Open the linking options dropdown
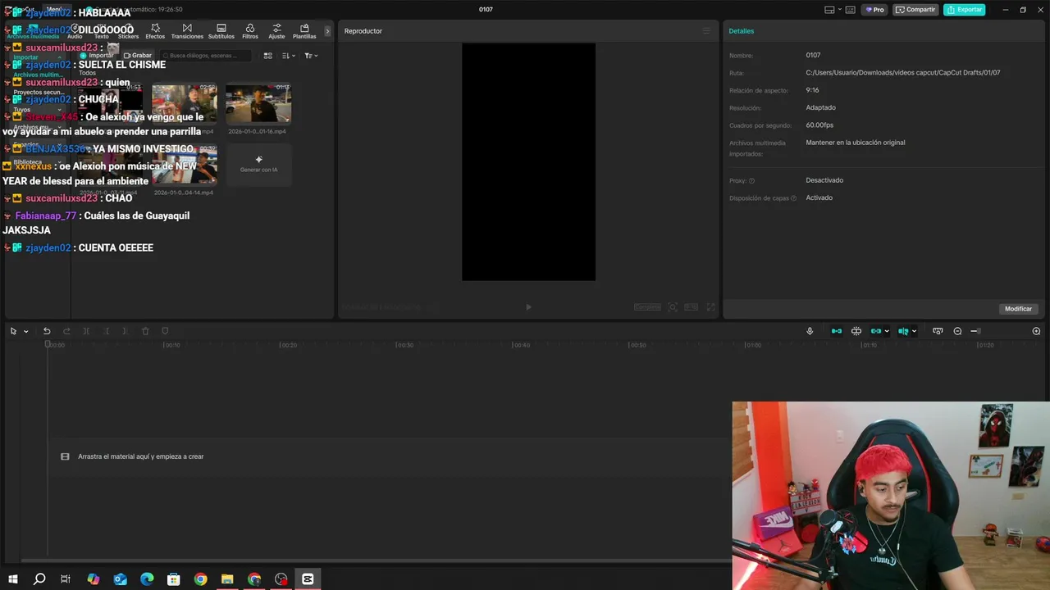 [887, 331]
